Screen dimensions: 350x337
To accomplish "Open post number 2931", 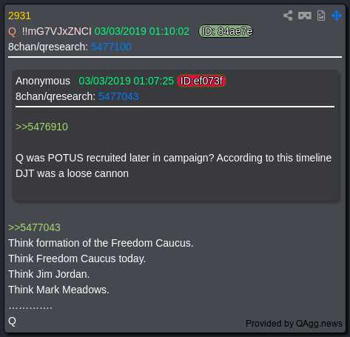I will pyautogui.click(x=19, y=16).
